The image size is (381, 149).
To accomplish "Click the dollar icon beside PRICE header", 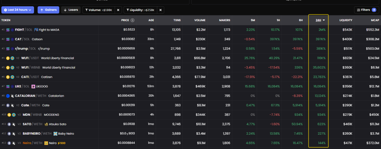I will 132,20.
